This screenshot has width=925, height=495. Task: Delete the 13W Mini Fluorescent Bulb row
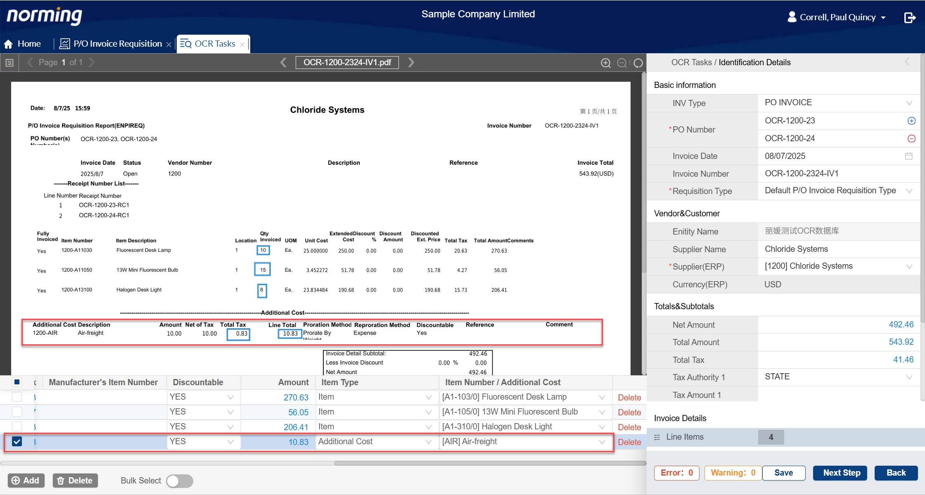[x=629, y=412]
